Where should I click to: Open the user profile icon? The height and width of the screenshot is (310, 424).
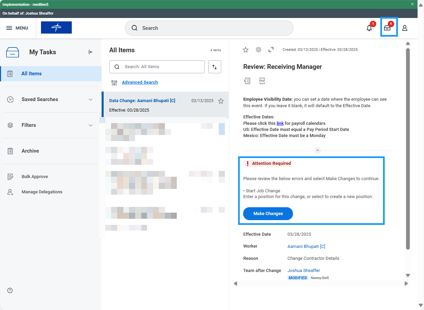pos(405,28)
